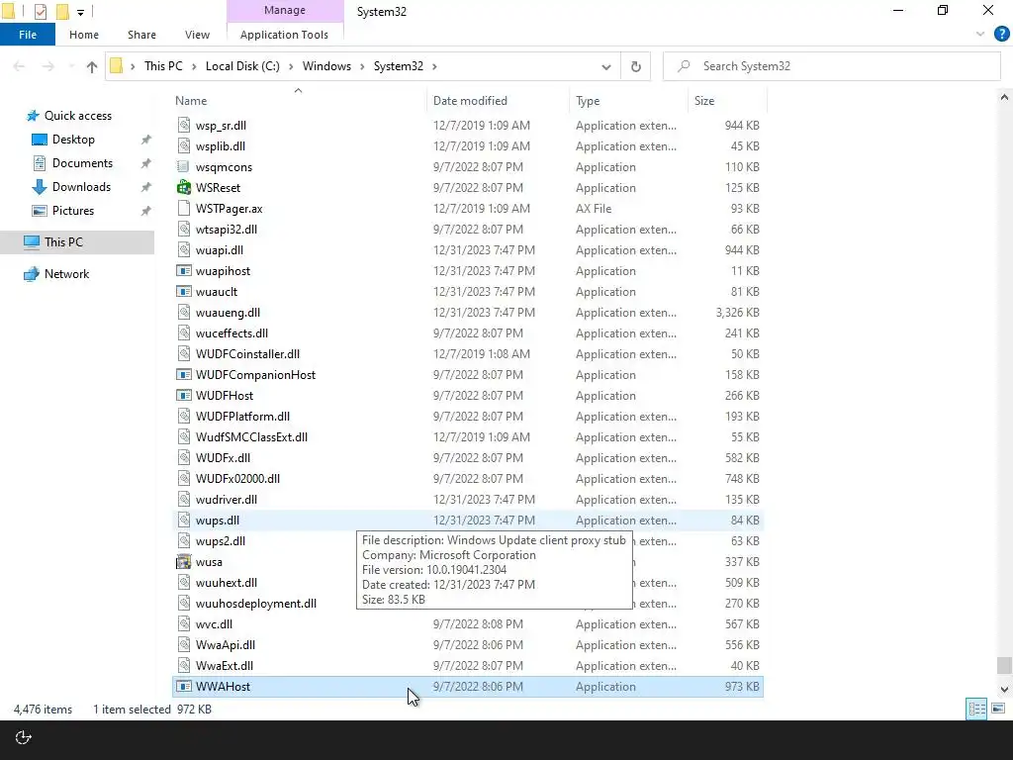Screen dimensions: 1013x760
Task: Click the WSTPager.ax blank file icon
Action: 184,208
